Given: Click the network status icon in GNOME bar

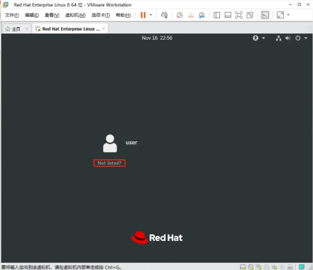Looking at the screenshot, I should (x=278, y=38).
